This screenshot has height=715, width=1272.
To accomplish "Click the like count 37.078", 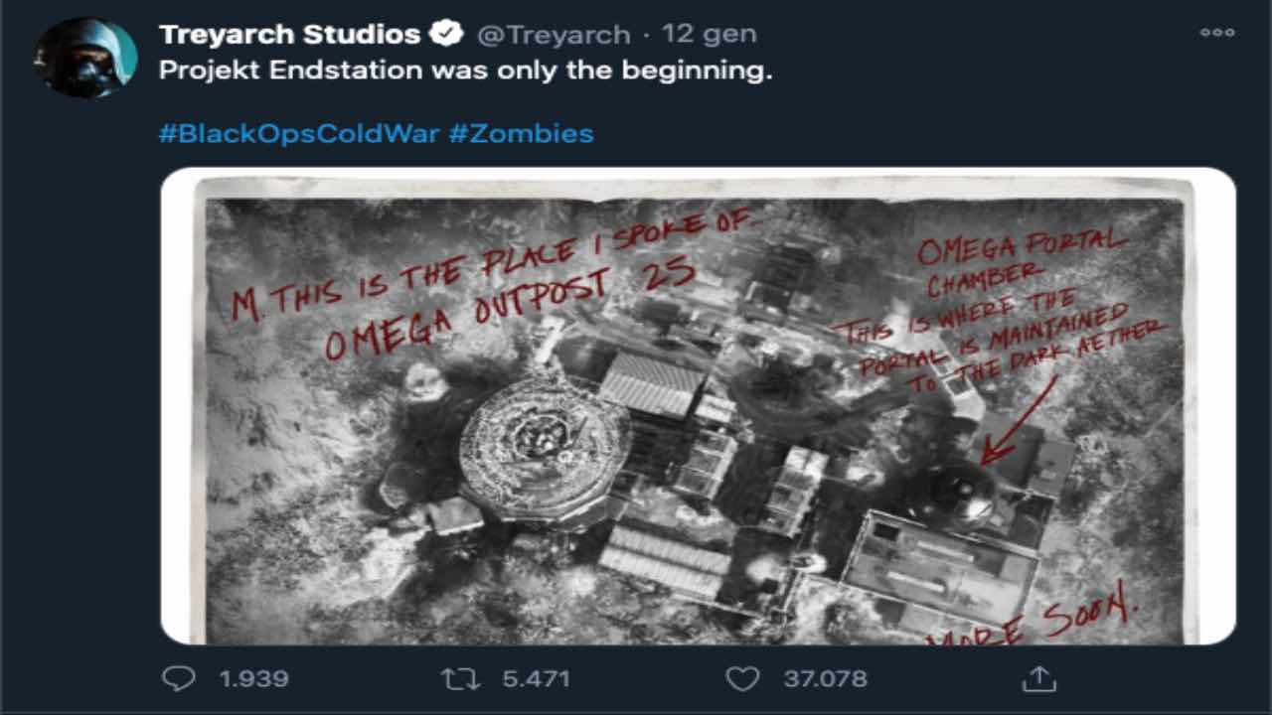I will [825, 679].
